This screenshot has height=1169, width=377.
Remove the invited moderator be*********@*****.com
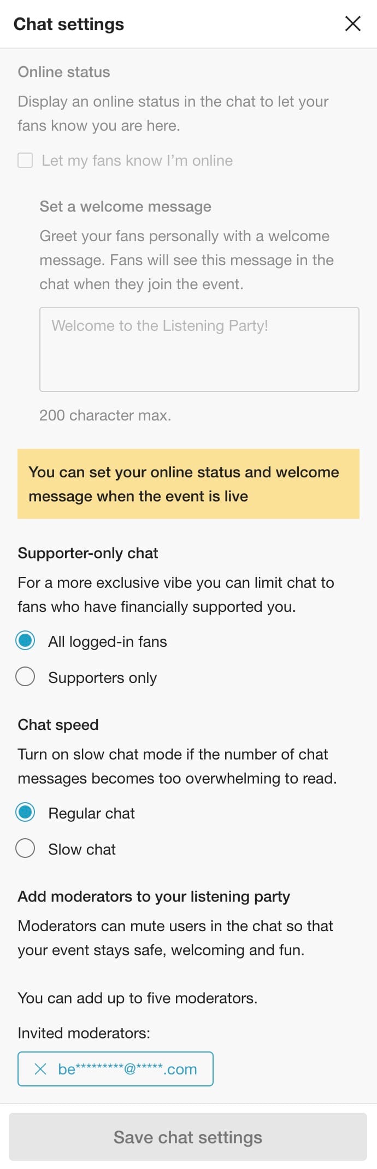[39, 1069]
